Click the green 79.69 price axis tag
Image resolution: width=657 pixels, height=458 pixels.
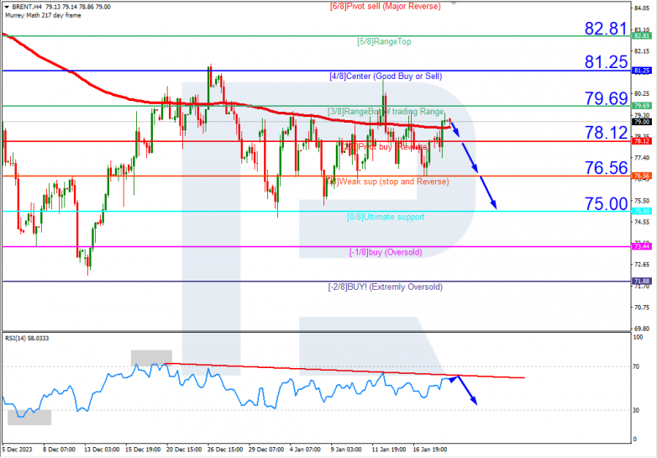(642, 106)
